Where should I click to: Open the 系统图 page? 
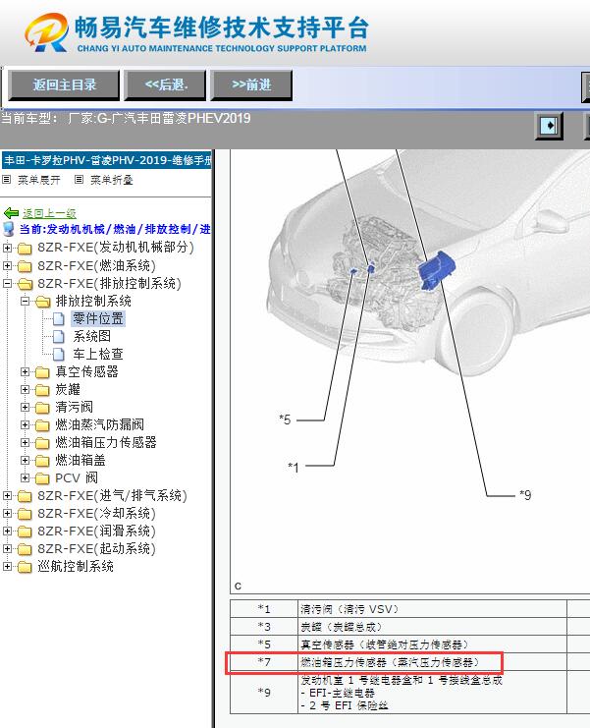pos(92,336)
